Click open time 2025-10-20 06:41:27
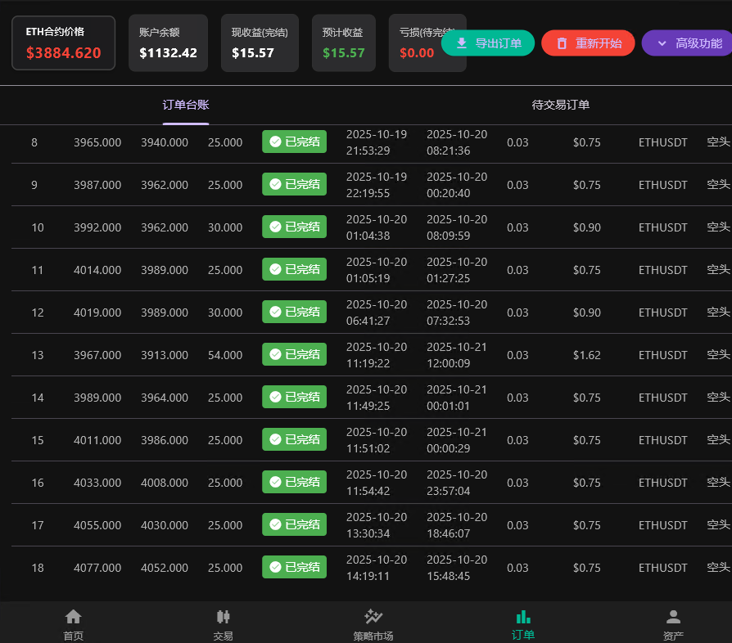The width and height of the screenshot is (732, 643). click(377, 312)
